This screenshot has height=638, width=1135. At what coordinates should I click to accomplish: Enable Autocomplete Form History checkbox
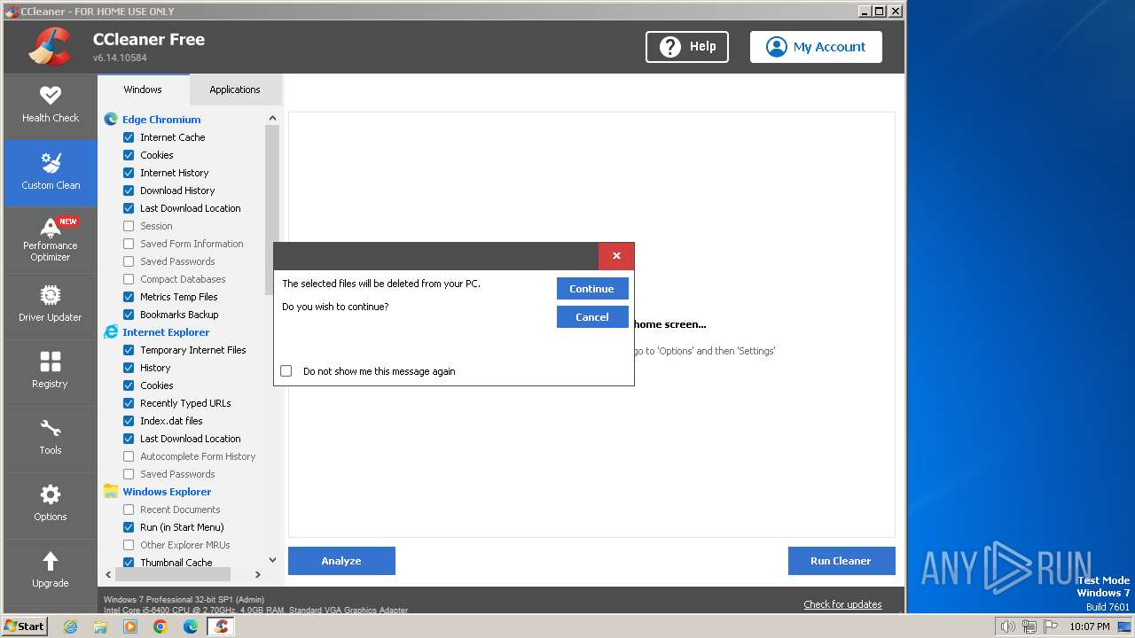129,456
